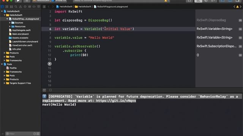Open the related items grid menu

click(44, 7)
